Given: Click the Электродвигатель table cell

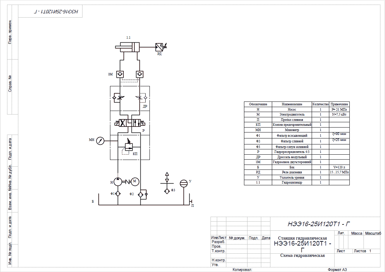Looking at the screenshot, I should click(292, 115).
